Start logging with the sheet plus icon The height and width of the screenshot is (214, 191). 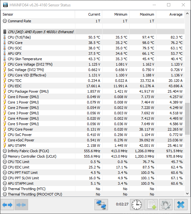pos(151,204)
